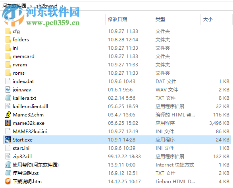Select the kaillera.txt notepad icon
This screenshot has width=233, height=188.
point(8,98)
